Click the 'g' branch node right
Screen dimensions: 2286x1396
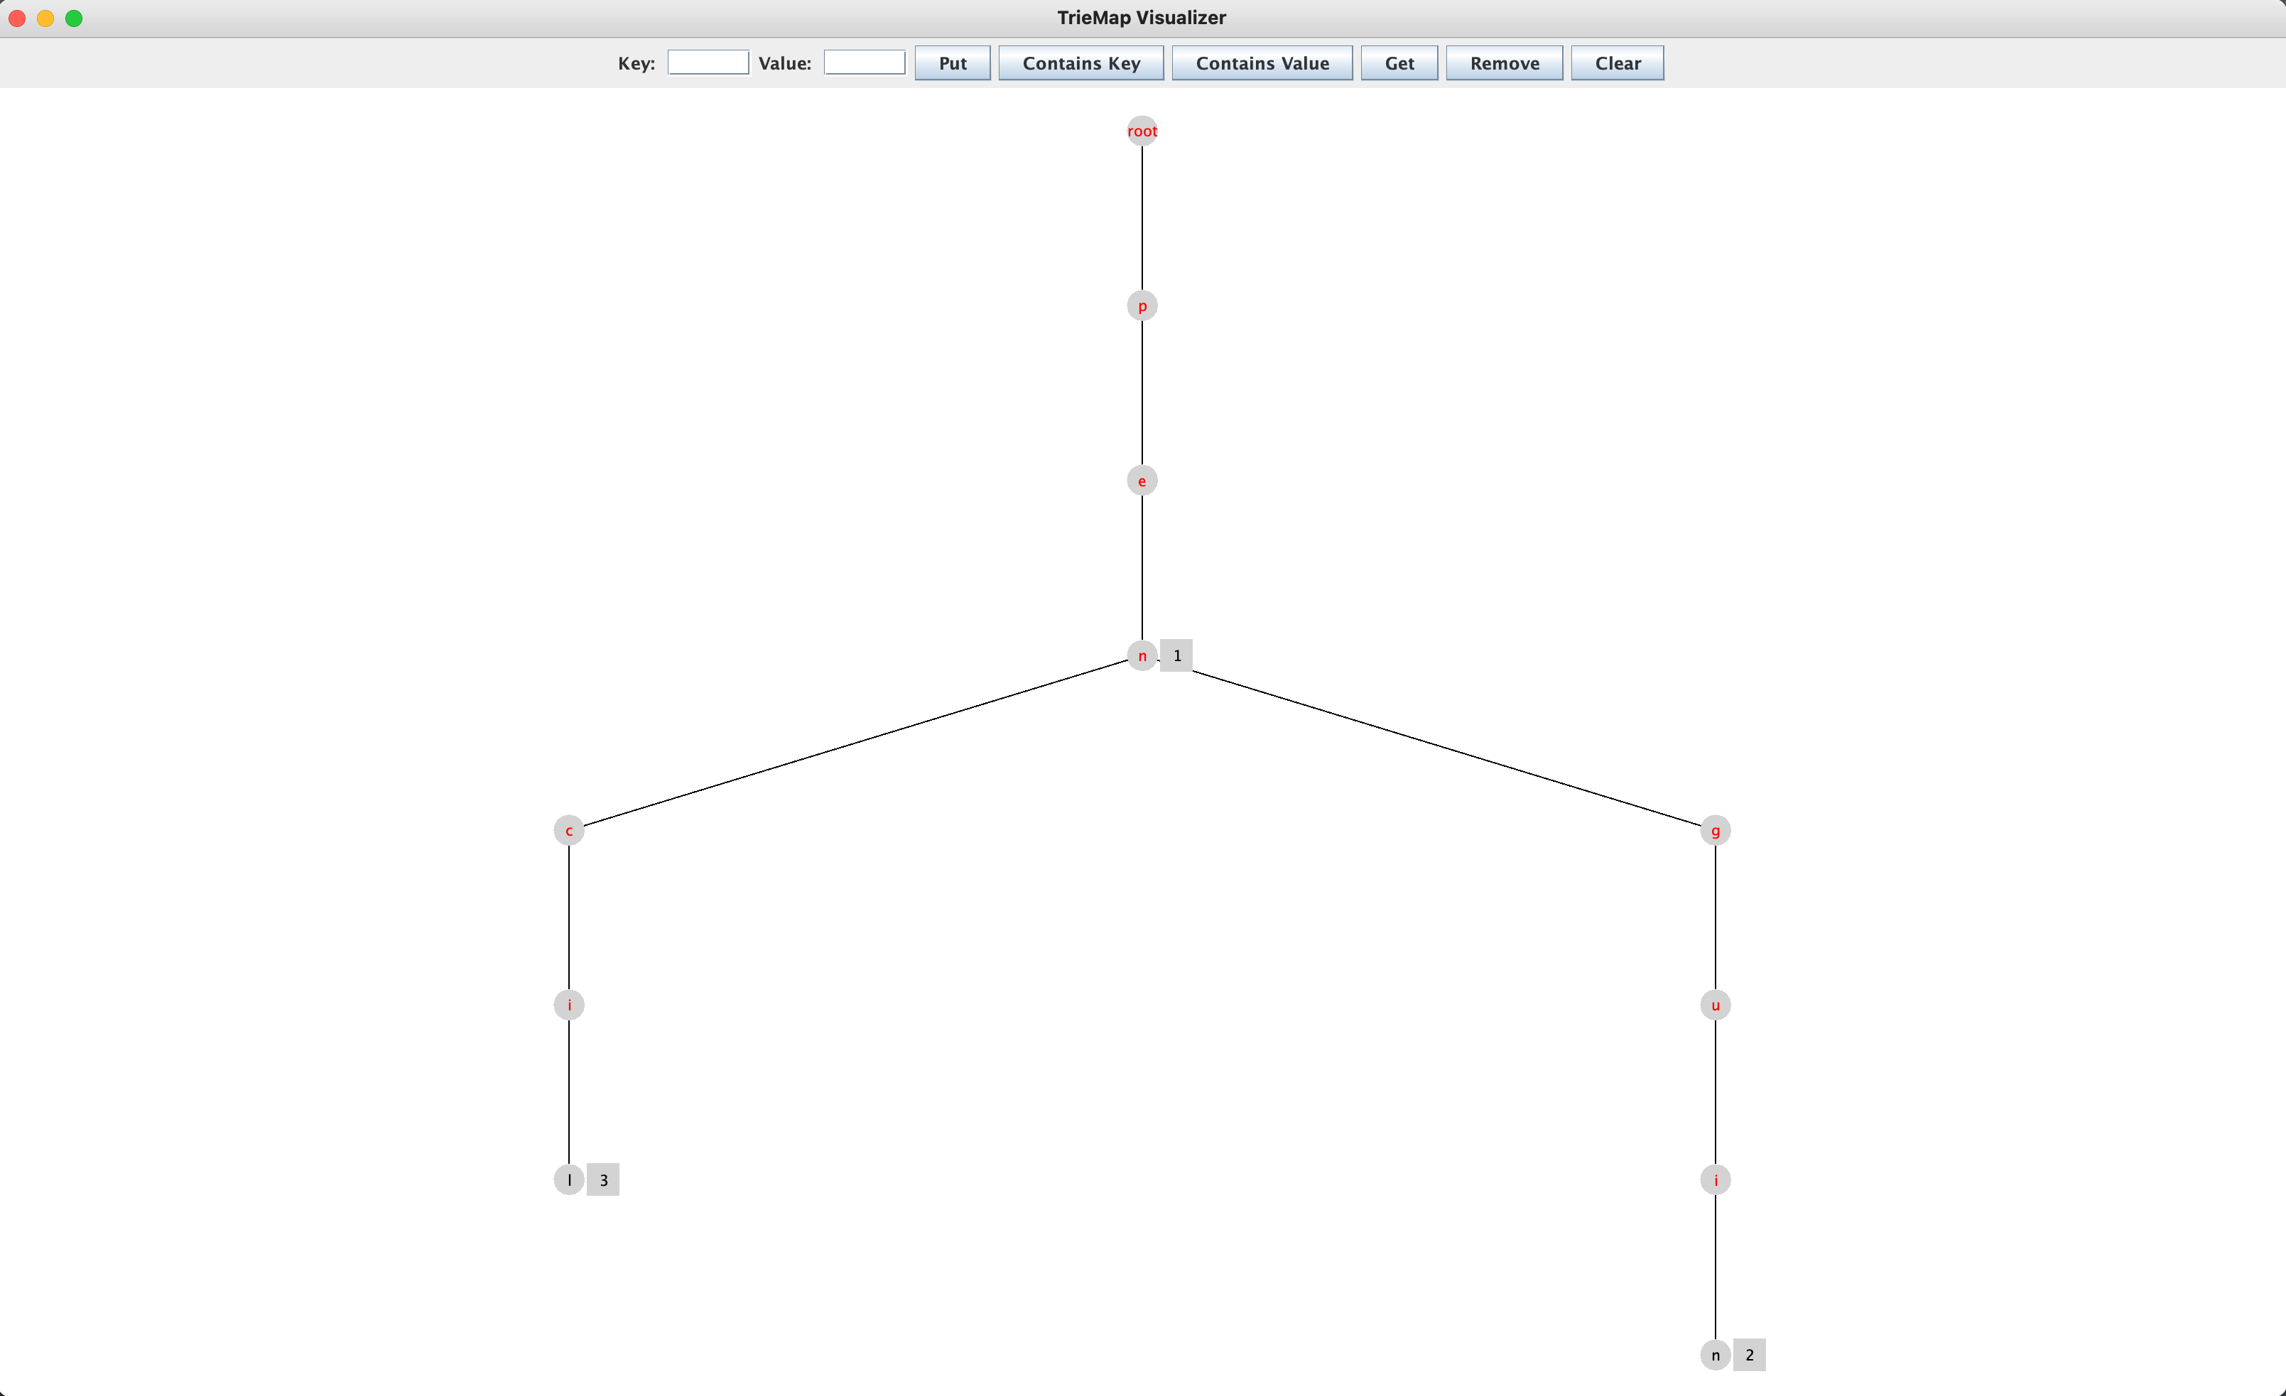pyautogui.click(x=1716, y=829)
